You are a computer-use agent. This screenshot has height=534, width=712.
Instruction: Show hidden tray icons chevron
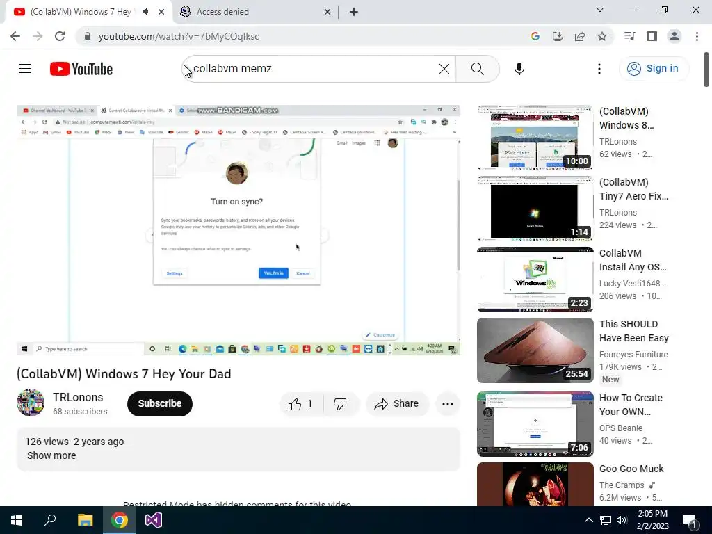(588, 520)
